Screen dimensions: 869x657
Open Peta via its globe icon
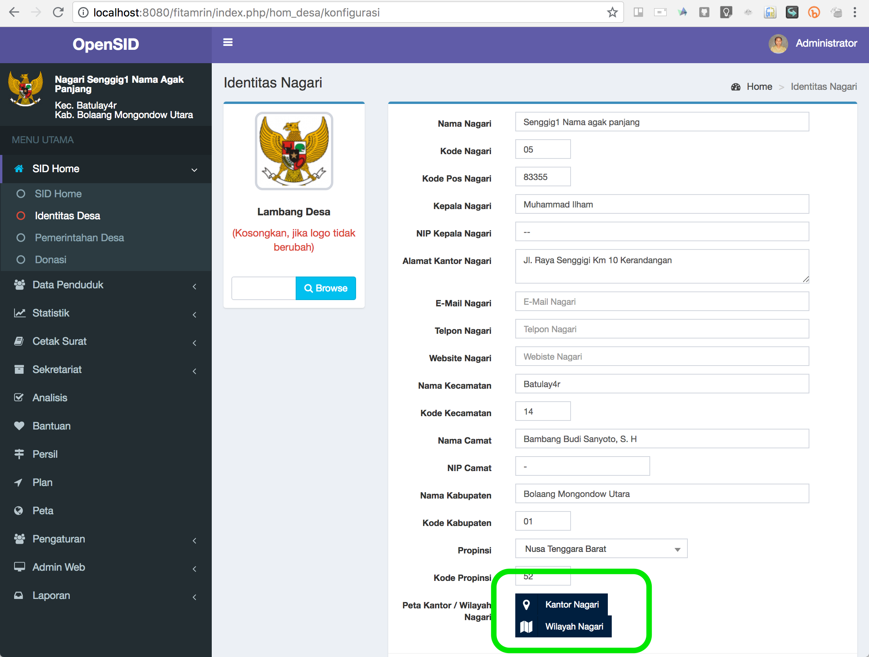pos(20,510)
